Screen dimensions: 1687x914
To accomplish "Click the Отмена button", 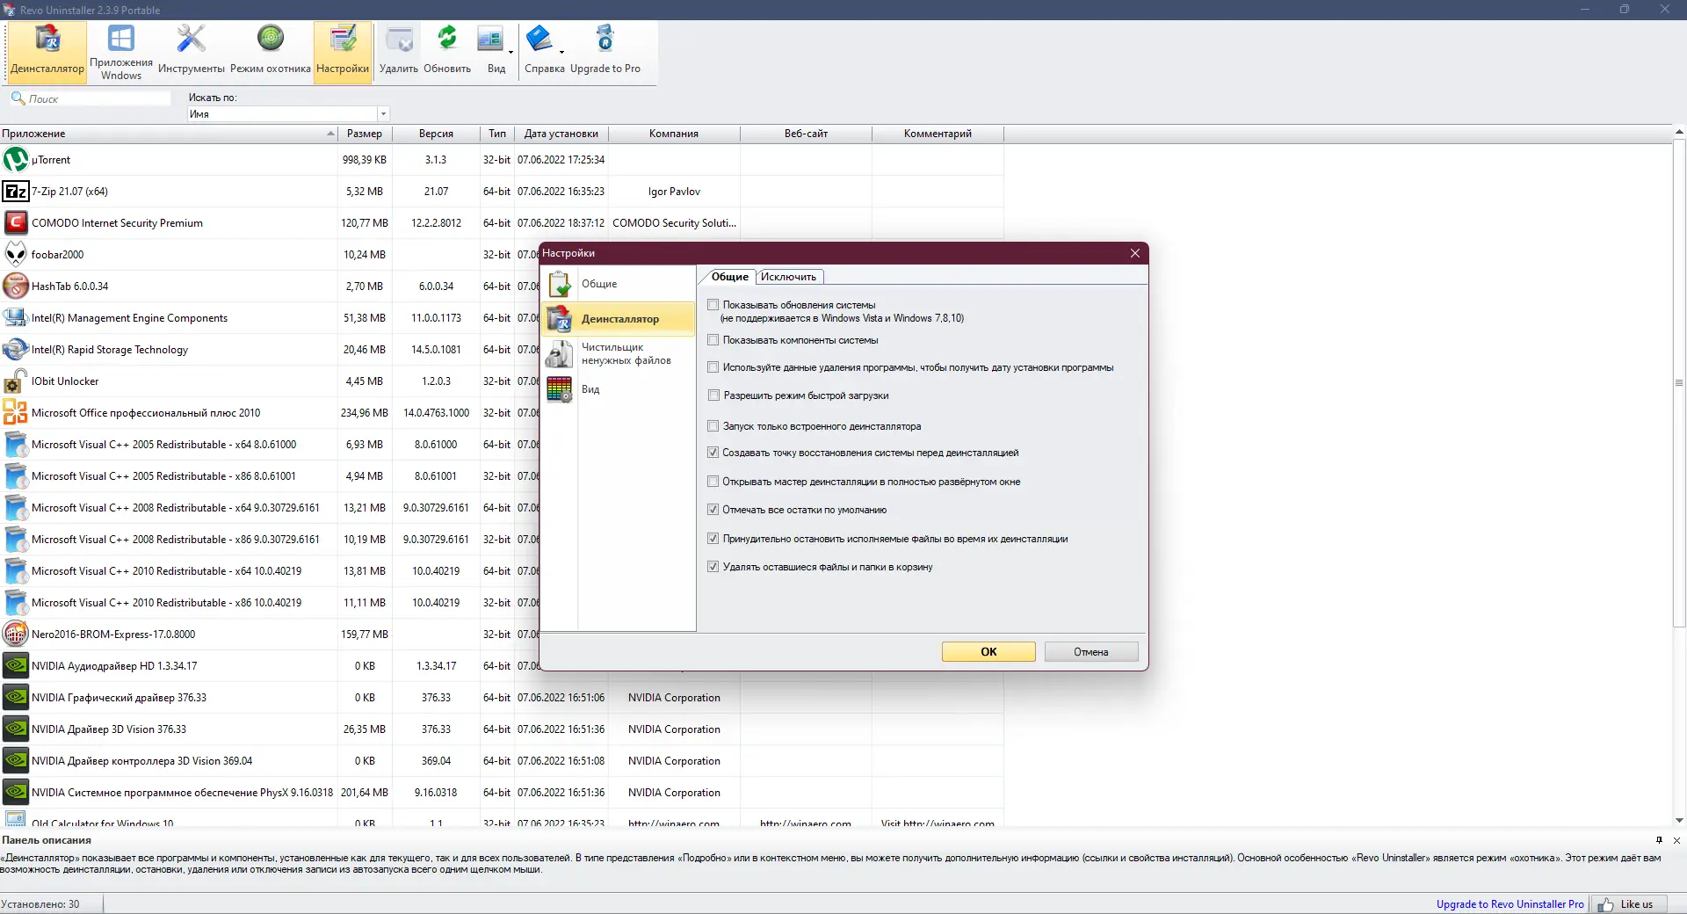I will (1091, 652).
